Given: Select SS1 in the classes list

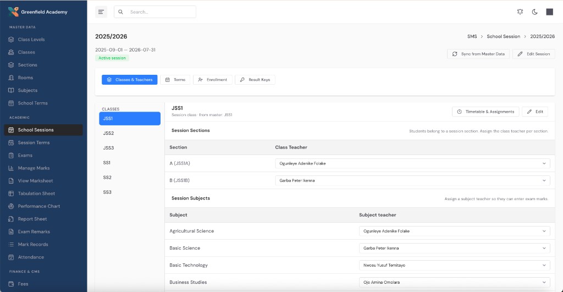Looking at the screenshot, I should [130, 163].
